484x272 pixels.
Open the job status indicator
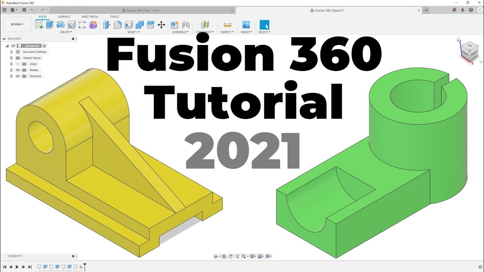454,10
